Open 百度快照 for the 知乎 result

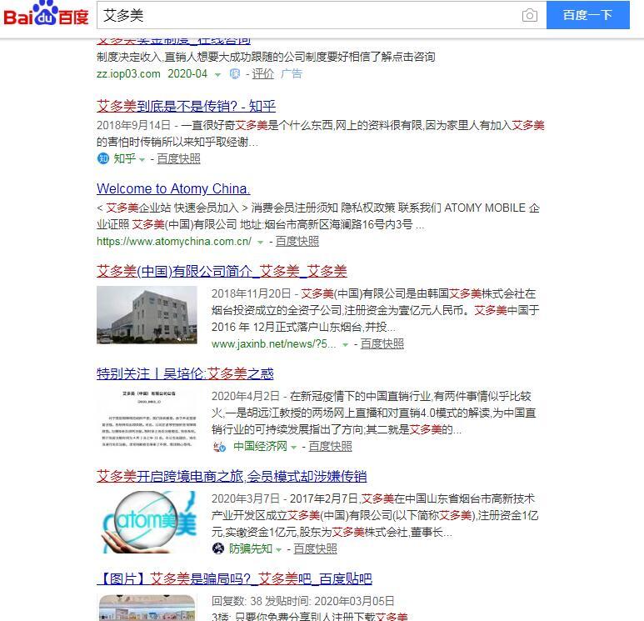pos(178,158)
